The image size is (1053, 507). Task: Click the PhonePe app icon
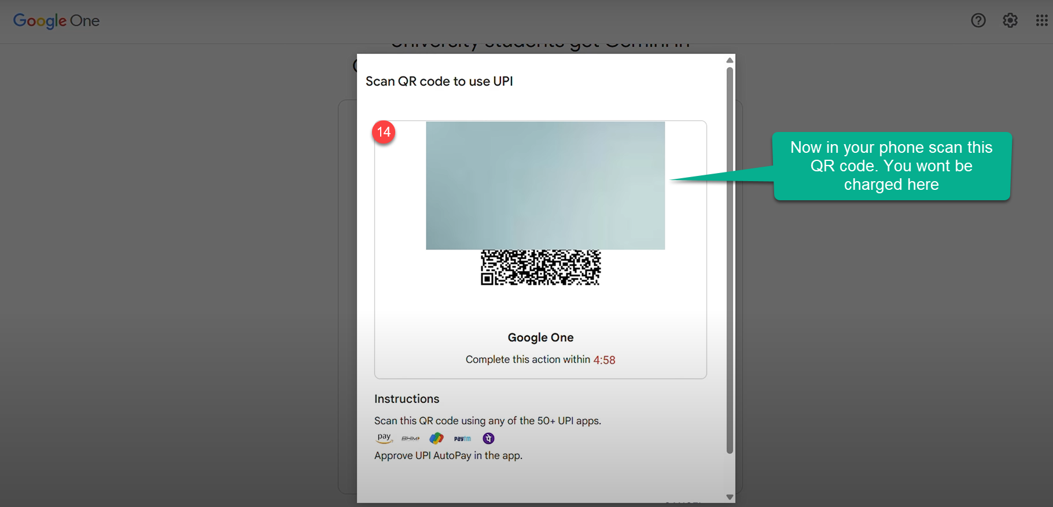pos(488,439)
